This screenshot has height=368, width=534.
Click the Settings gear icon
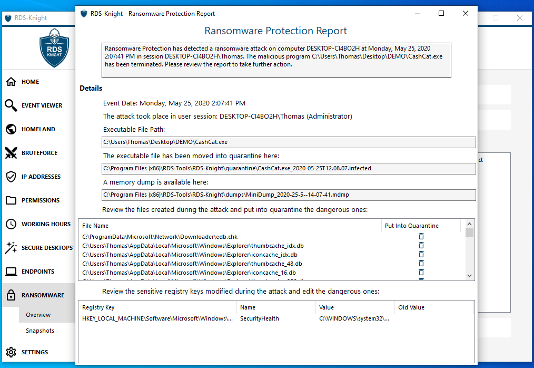tap(11, 352)
